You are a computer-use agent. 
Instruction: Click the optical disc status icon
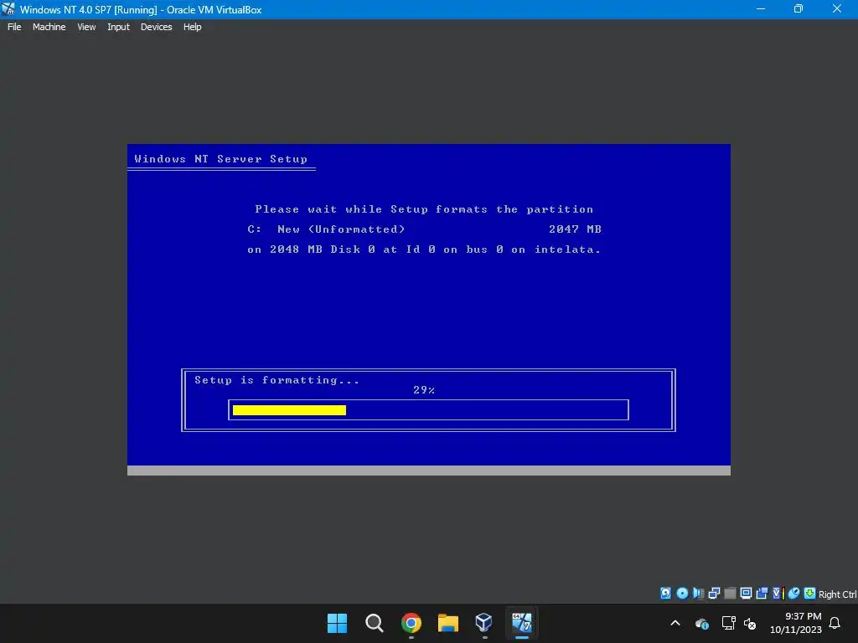[x=682, y=594]
